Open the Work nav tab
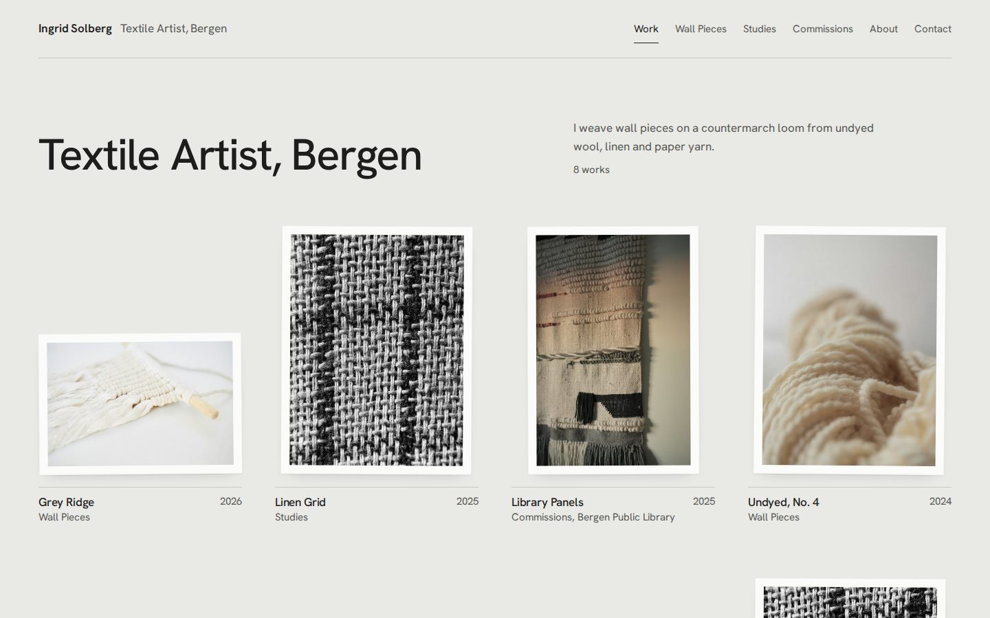This screenshot has width=990, height=618. pyautogui.click(x=646, y=29)
